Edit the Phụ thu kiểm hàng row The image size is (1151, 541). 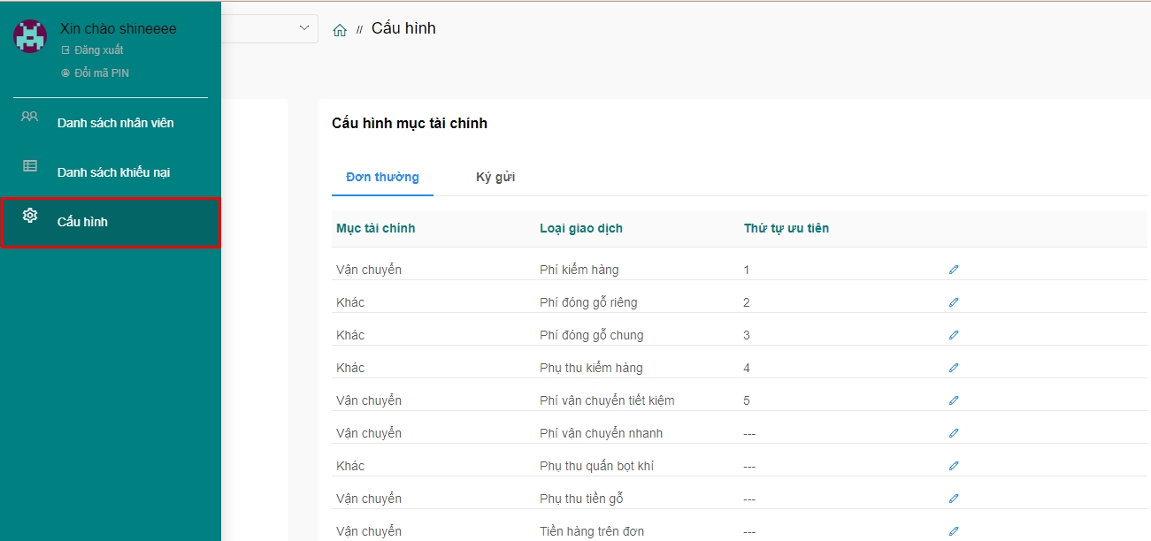pos(954,368)
